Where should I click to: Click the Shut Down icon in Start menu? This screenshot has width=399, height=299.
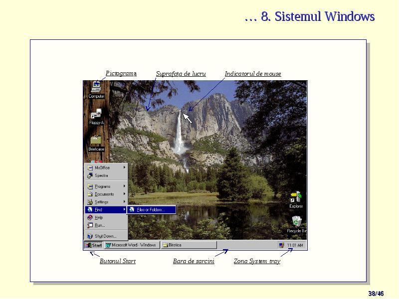90,236
